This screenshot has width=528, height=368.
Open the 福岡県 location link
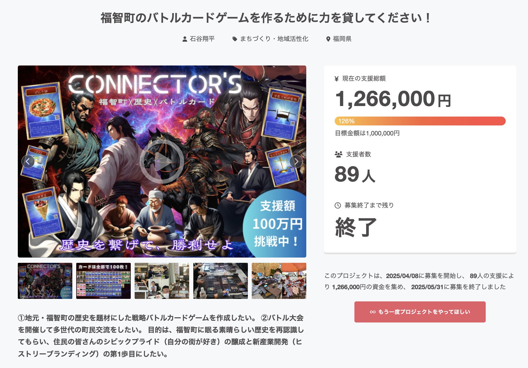[x=342, y=39]
